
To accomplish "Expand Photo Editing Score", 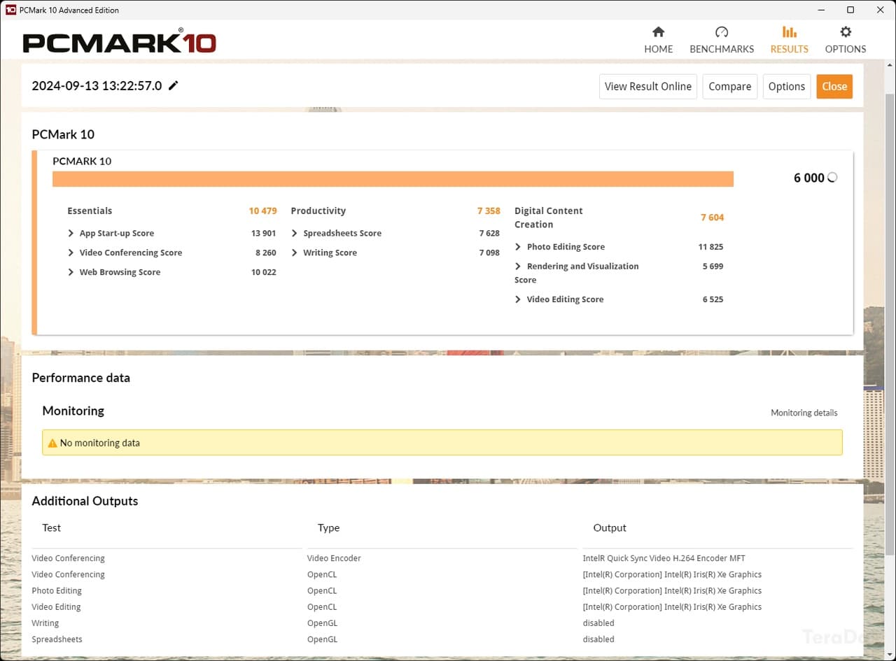I will (518, 247).
